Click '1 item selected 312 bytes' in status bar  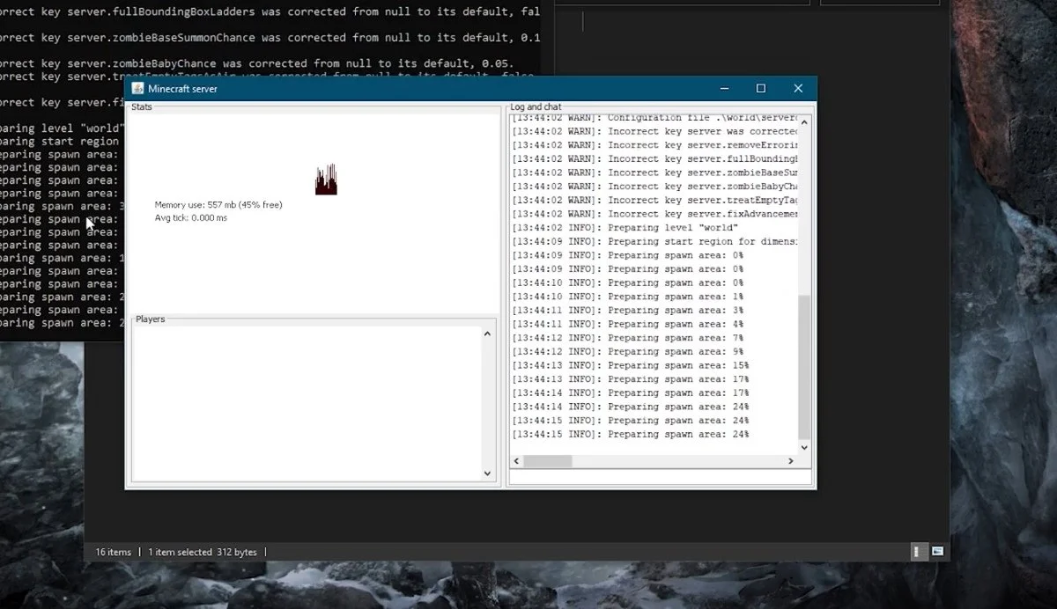(x=203, y=552)
